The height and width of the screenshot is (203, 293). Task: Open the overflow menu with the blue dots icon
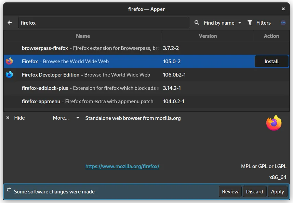[283, 23]
